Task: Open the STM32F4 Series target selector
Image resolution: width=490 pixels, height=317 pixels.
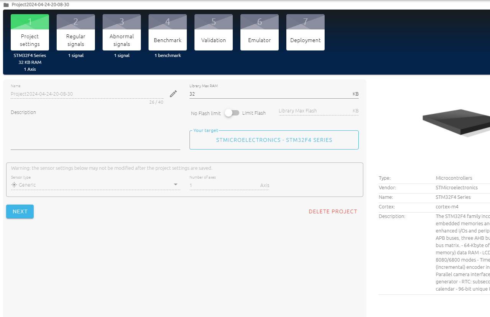Action: tap(274, 140)
